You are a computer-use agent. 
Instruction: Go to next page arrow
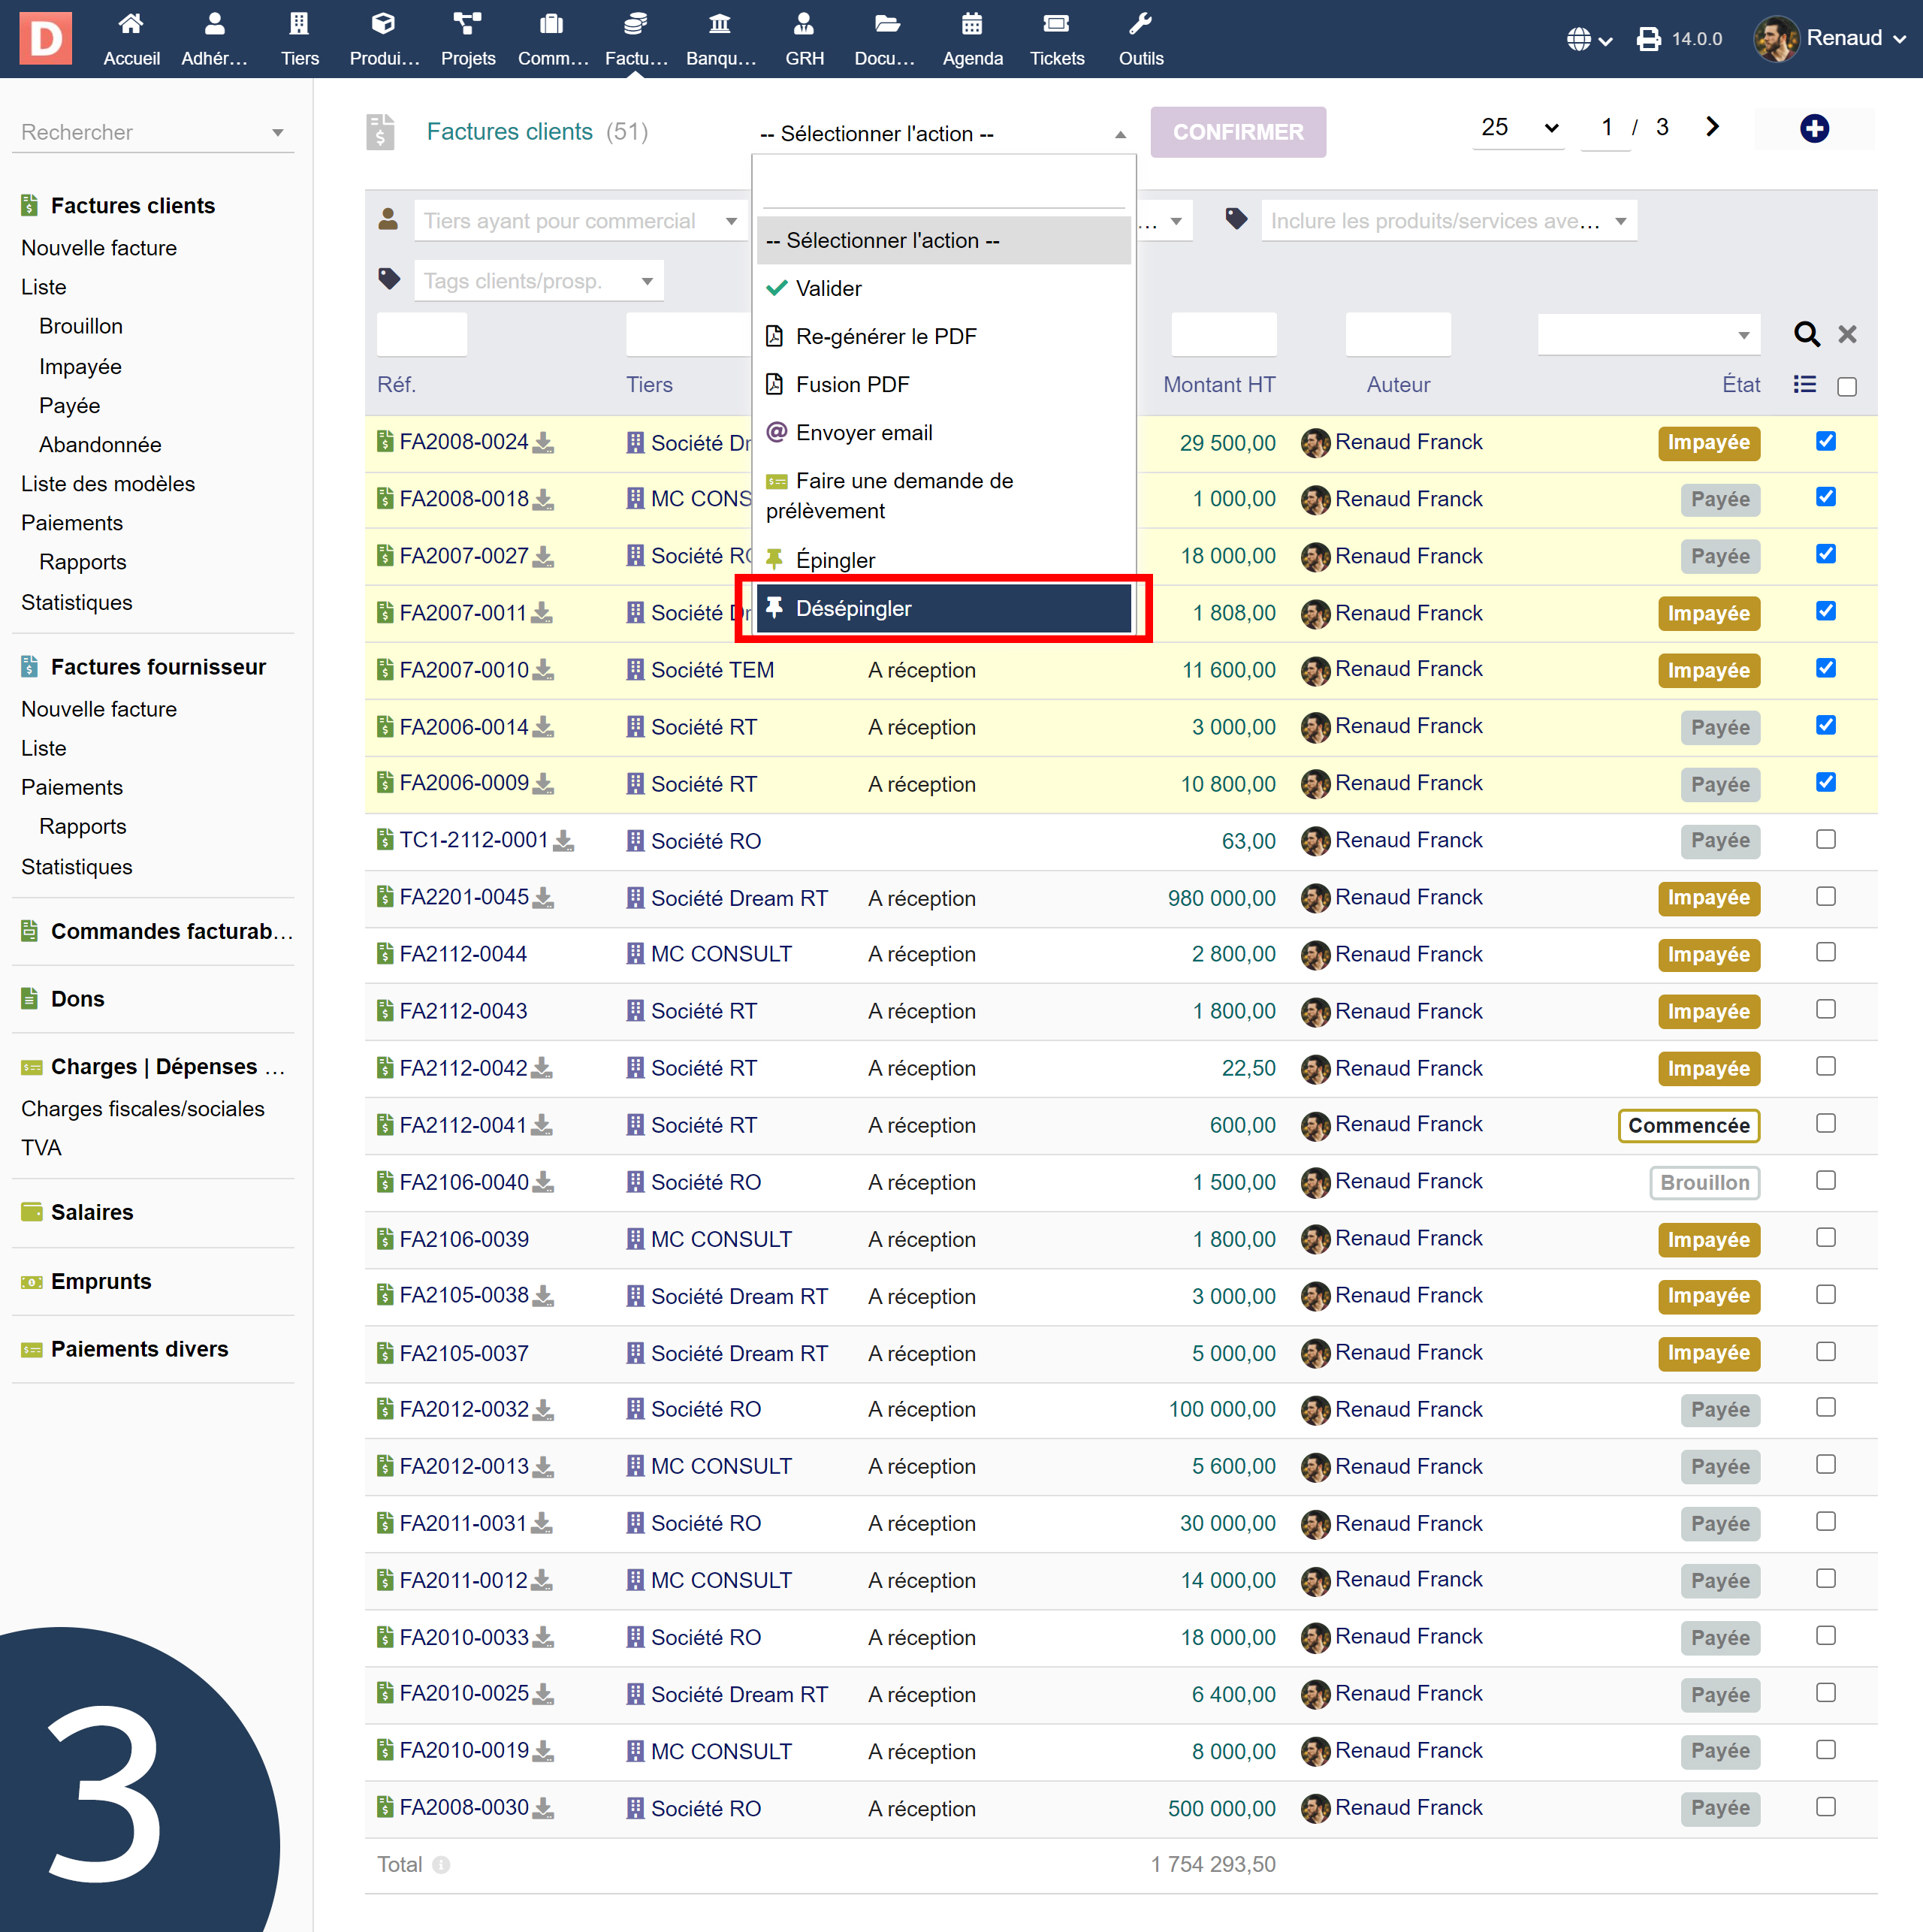1712,127
